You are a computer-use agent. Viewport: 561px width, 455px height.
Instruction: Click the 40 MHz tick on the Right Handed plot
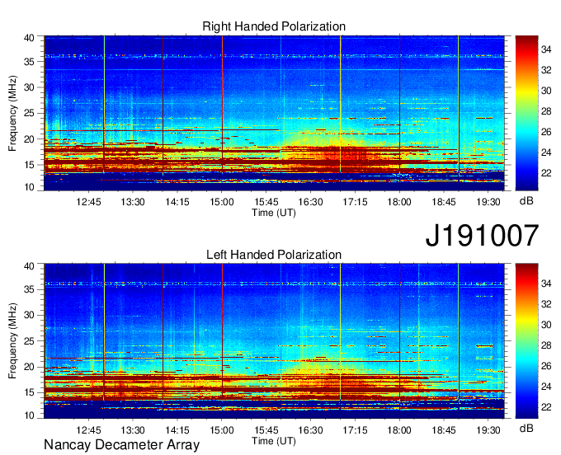click(29, 38)
